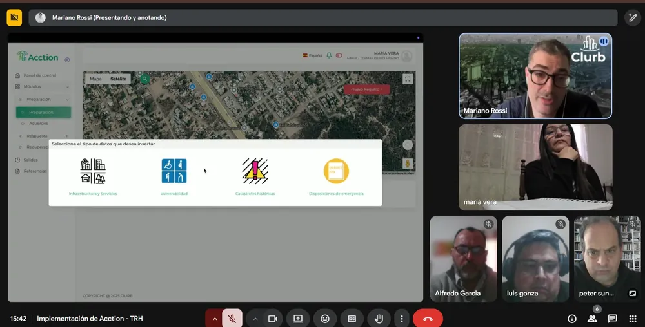Start screen presenting with share icon
Screen dimensions: 645x327
[298, 319]
